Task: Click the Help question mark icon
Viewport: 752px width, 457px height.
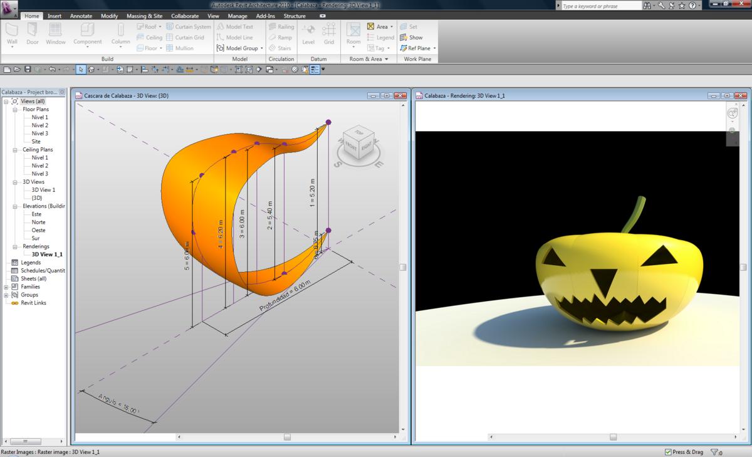Action: (x=692, y=6)
